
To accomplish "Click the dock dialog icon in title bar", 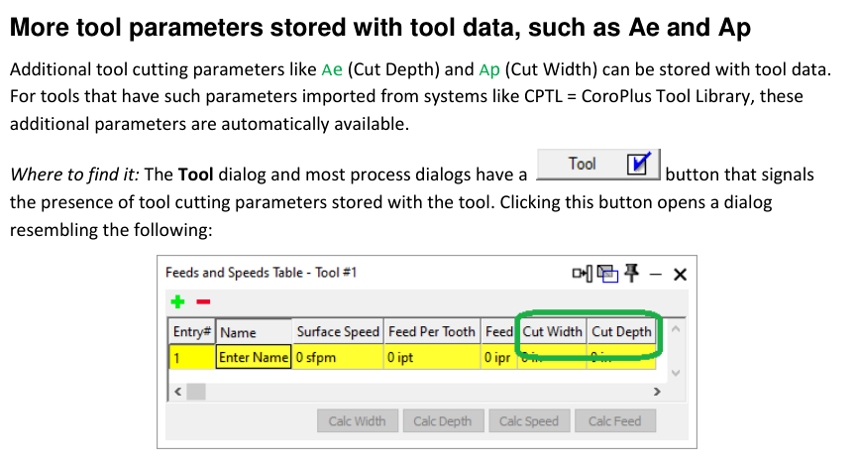I will pyautogui.click(x=583, y=273).
